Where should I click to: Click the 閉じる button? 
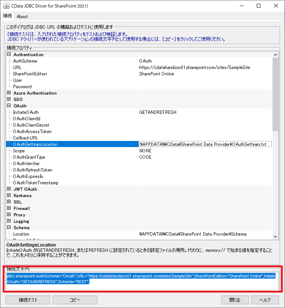point(235,300)
